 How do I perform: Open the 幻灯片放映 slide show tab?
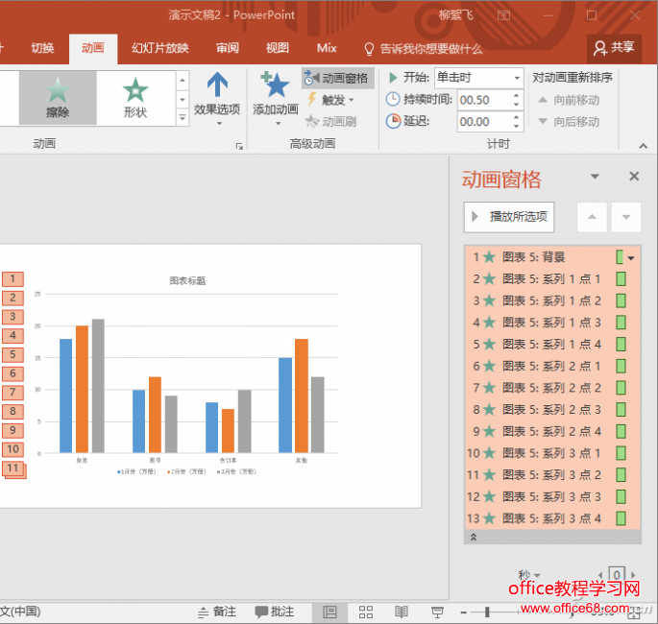click(160, 48)
